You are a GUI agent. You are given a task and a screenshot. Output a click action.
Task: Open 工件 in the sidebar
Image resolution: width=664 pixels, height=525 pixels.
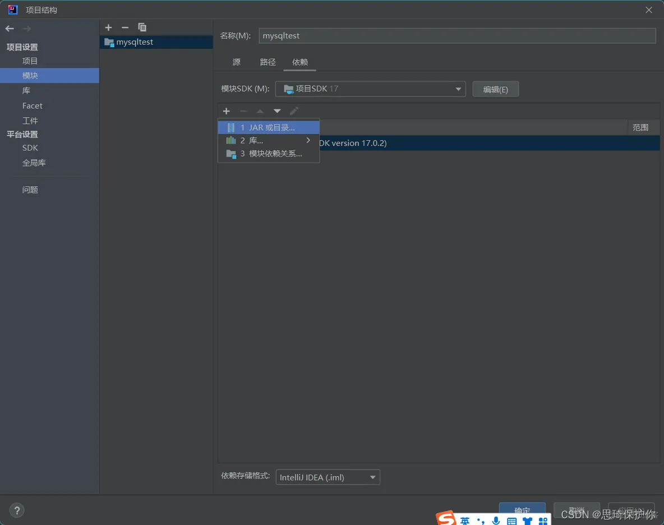30,121
